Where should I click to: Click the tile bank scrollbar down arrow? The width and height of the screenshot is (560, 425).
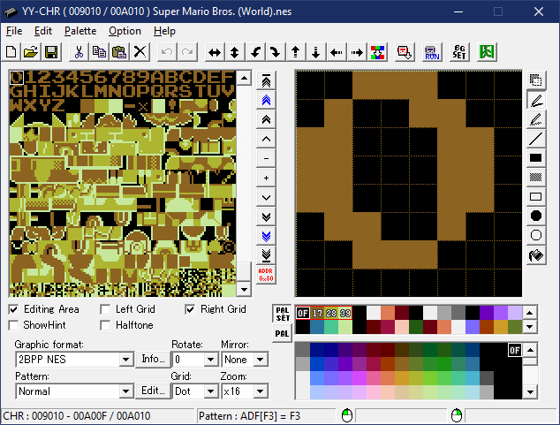click(x=245, y=289)
